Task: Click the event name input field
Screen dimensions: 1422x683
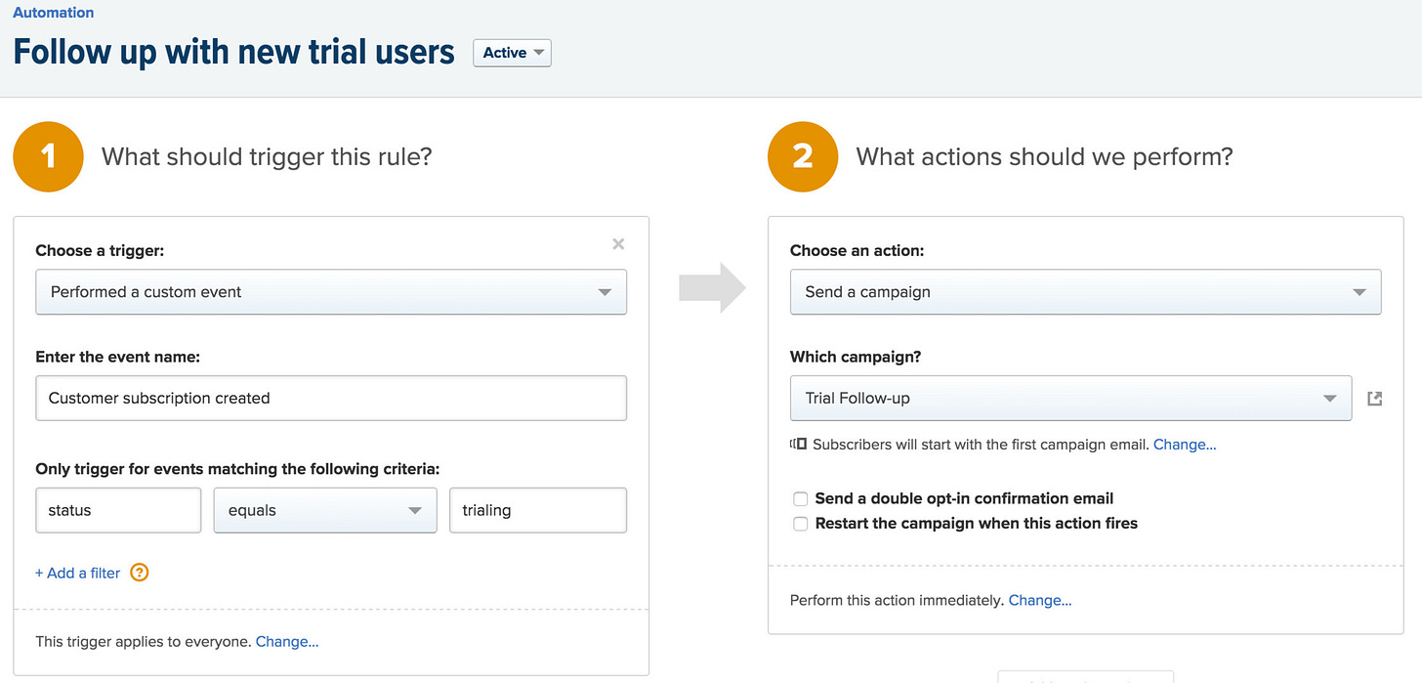Action: click(x=331, y=399)
